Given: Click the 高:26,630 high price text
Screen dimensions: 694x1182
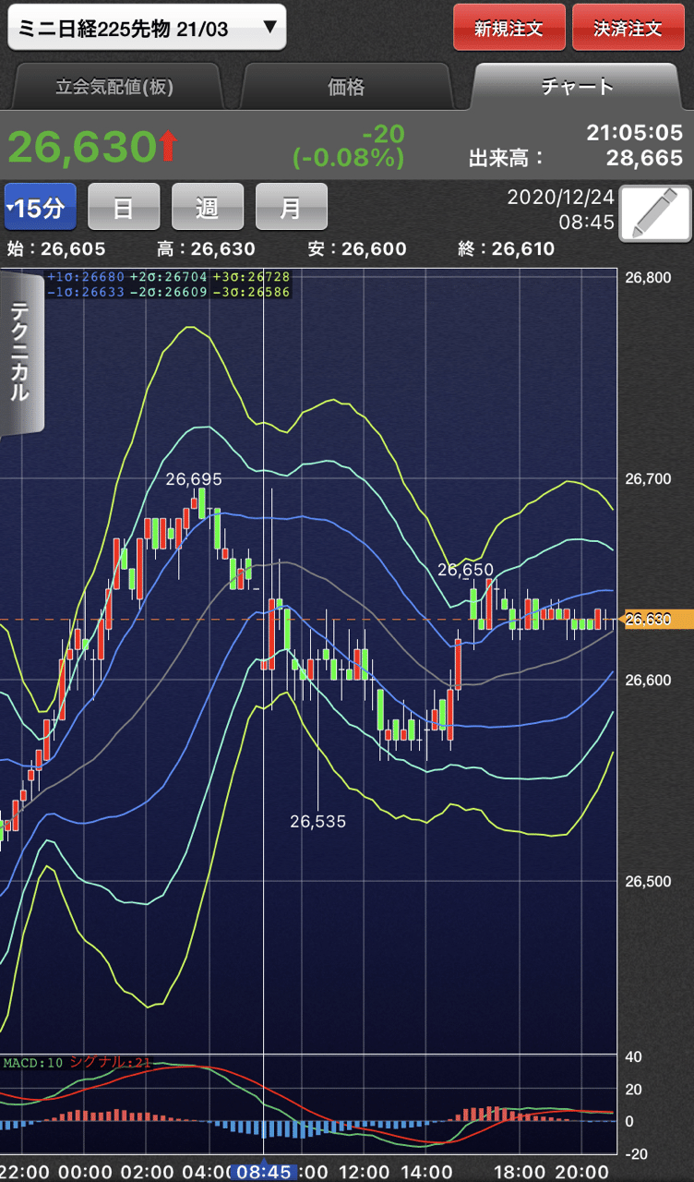Looking at the screenshot, I should coord(206,248).
